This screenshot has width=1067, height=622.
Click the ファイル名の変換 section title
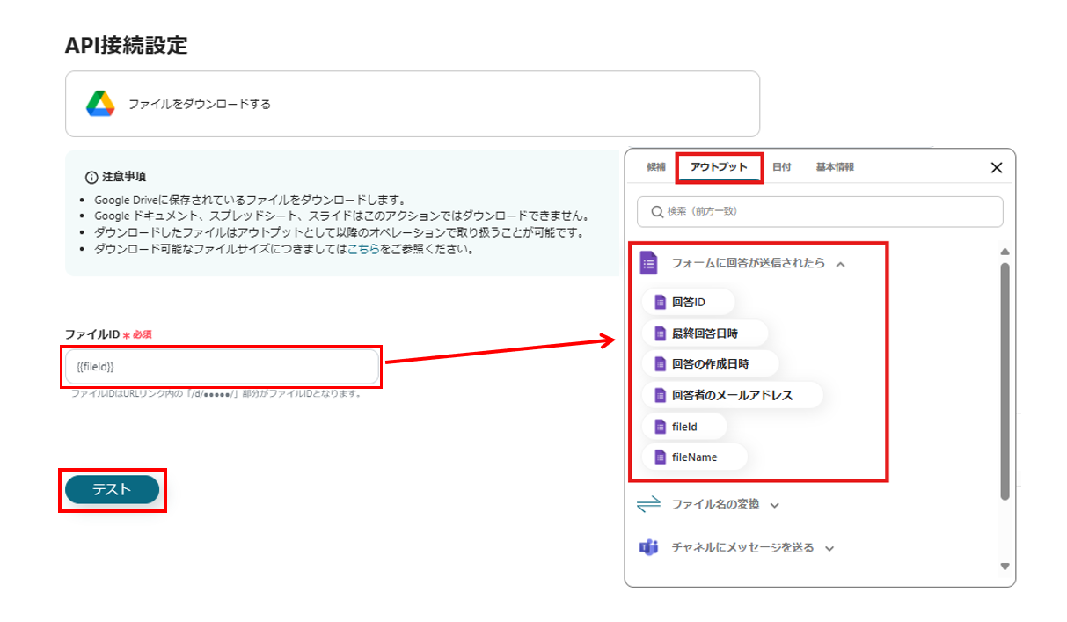(715, 505)
